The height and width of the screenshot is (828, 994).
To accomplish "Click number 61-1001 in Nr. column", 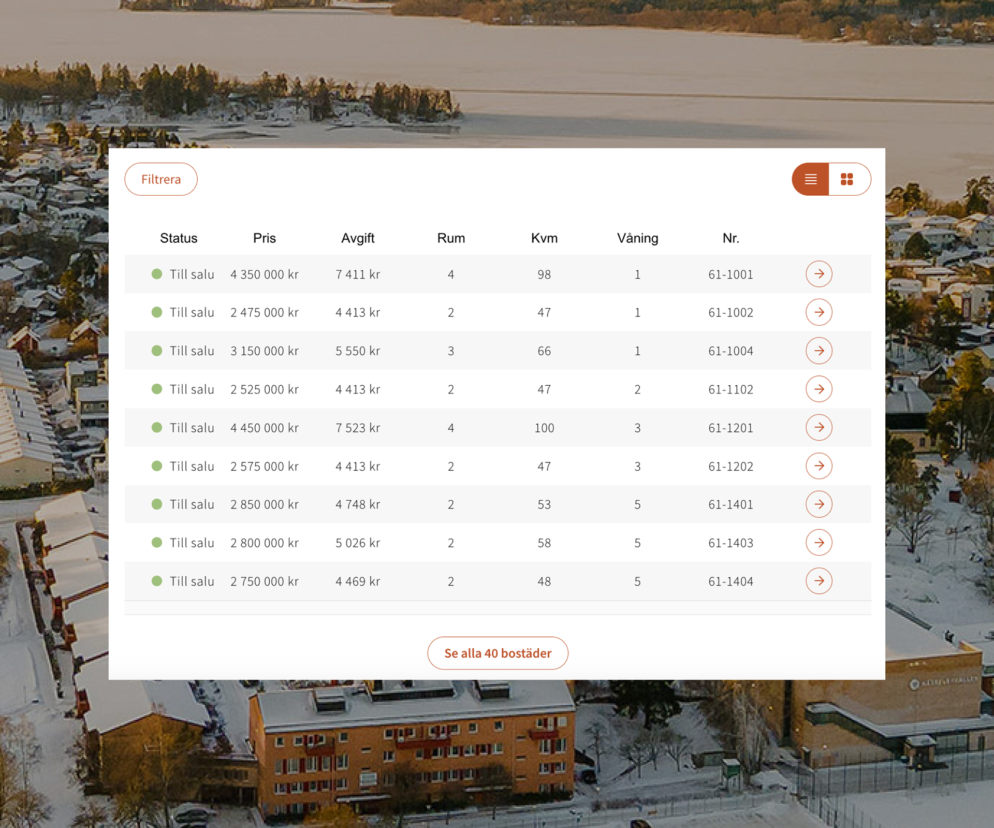I will point(730,274).
